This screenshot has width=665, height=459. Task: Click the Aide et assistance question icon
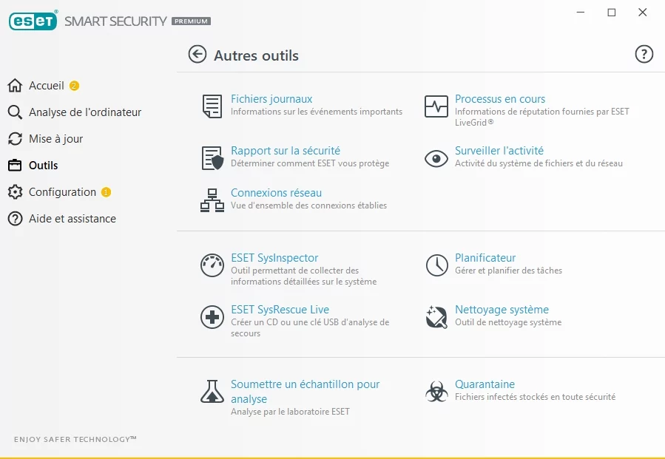click(15, 219)
